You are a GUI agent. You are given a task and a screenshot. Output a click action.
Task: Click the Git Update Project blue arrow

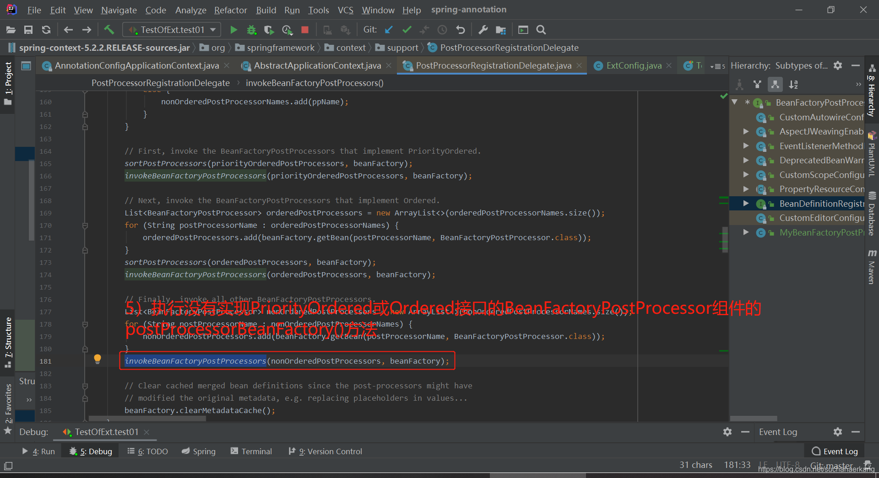coord(389,30)
